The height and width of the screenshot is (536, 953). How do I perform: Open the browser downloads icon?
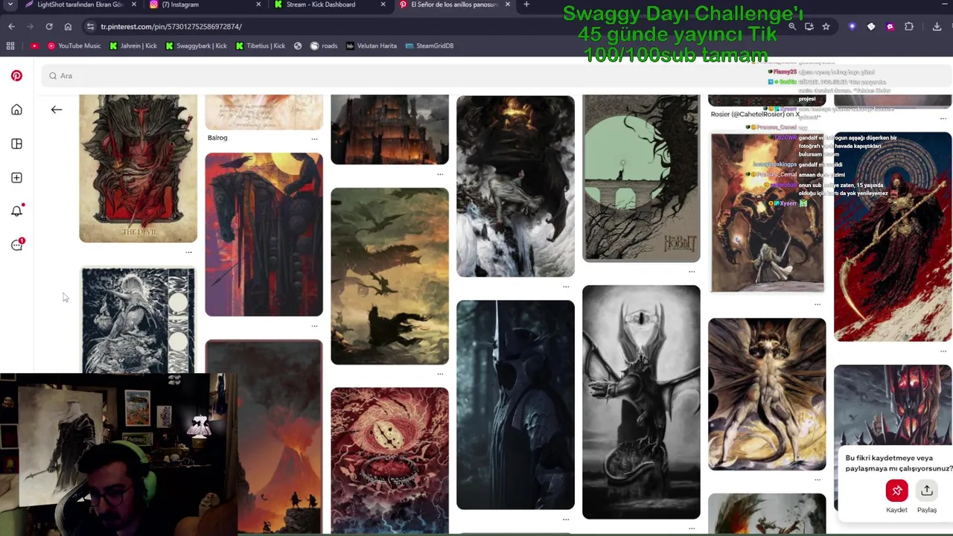pyautogui.click(x=937, y=27)
